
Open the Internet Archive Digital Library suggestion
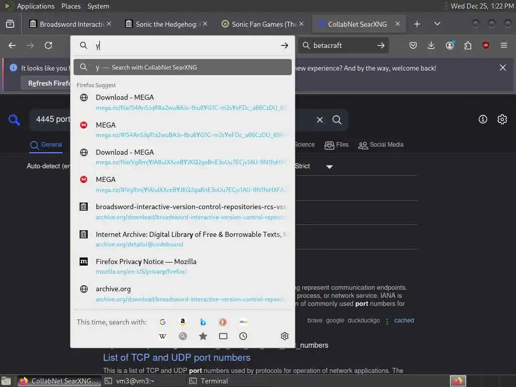click(182, 239)
